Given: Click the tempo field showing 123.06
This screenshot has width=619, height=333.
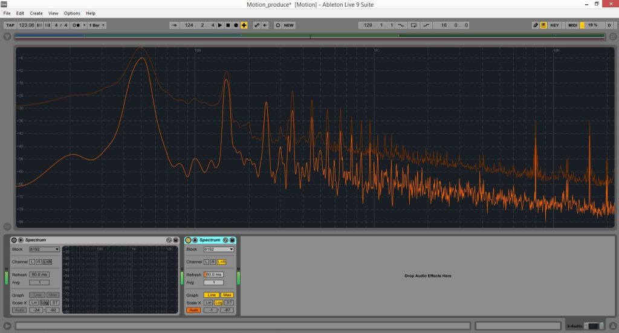Looking at the screenshot, I should [27, 25].
